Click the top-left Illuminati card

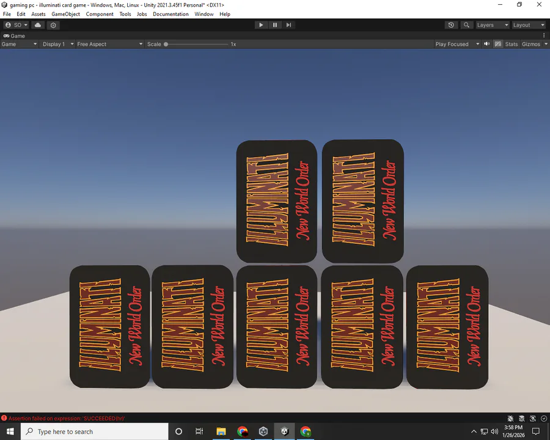point(277,201)
